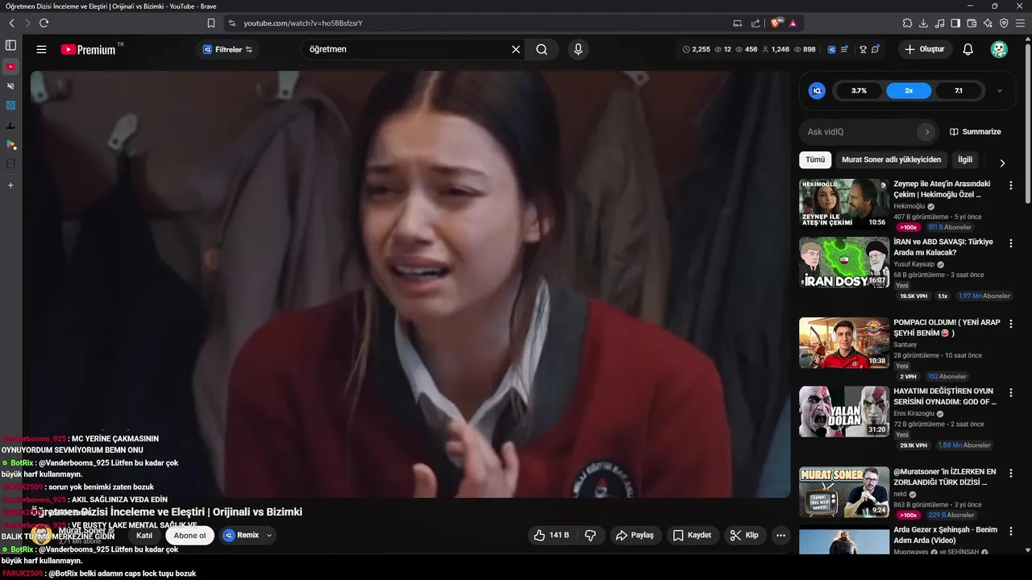Expand the vidIQ score panel chevron
Image resolution: width=1032 pixels, height=580 pixels.
(1000, 91)
